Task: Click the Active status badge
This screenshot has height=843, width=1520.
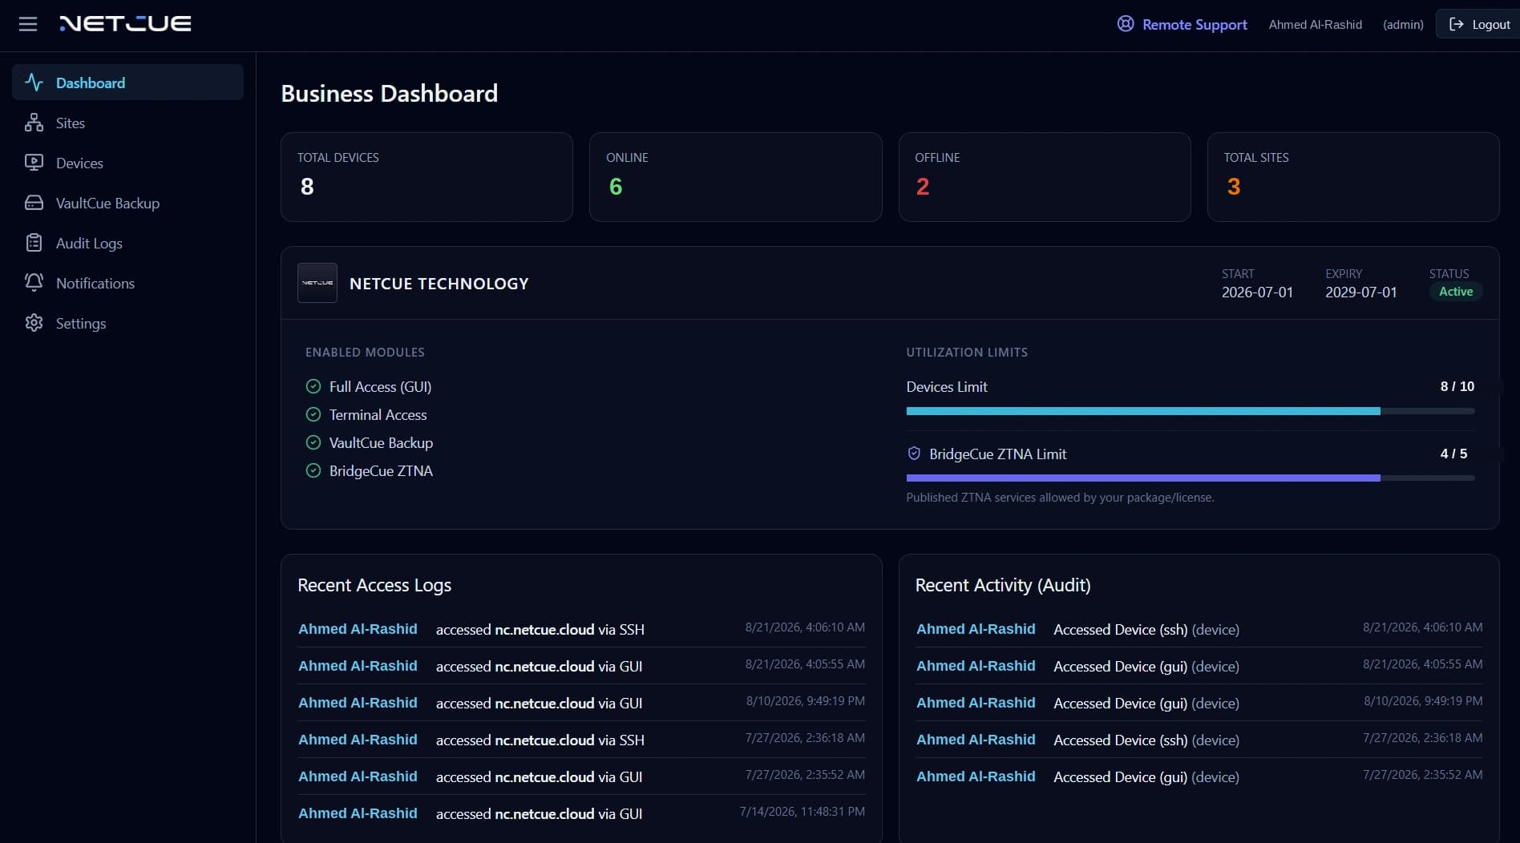Action: coord(1456,292)
